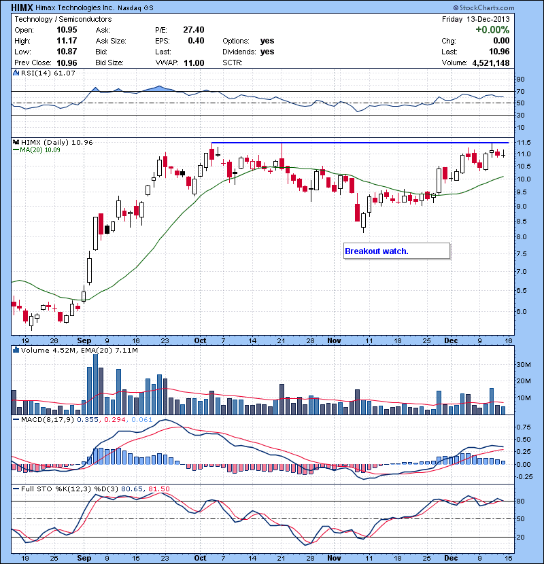Click the RSI(14) 61.07 indicator label
544x564 pixels.
[48, 73]
